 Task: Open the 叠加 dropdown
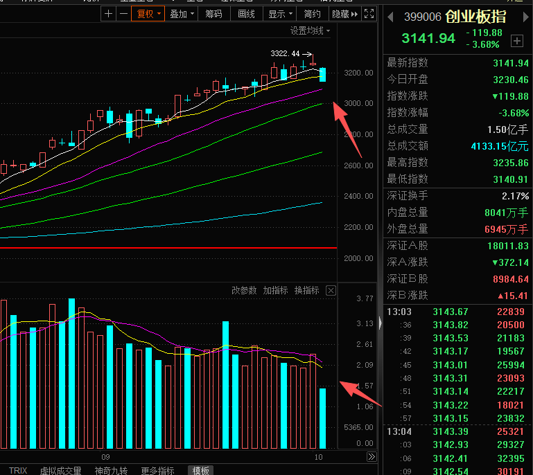click(x=182, y=14)
